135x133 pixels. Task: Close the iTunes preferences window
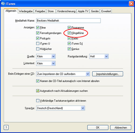(131, 4)
